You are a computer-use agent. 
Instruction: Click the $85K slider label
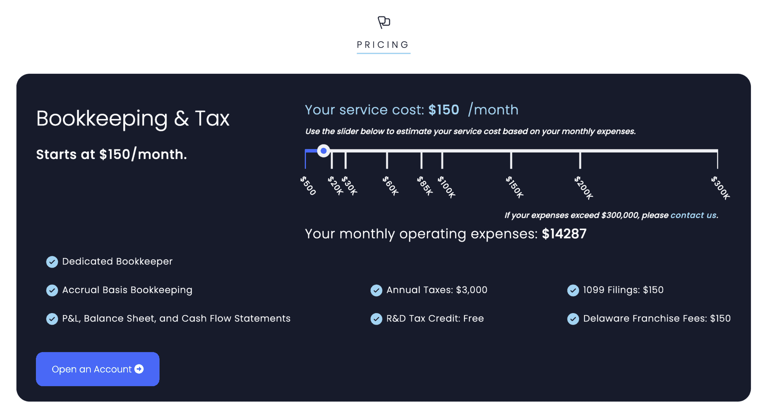tap(425, 186)
